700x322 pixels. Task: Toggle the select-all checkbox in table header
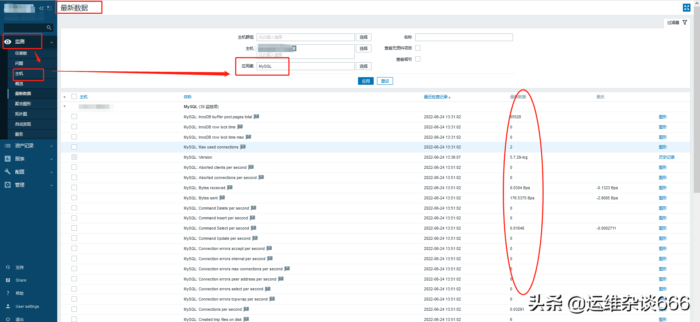(74, 96)
